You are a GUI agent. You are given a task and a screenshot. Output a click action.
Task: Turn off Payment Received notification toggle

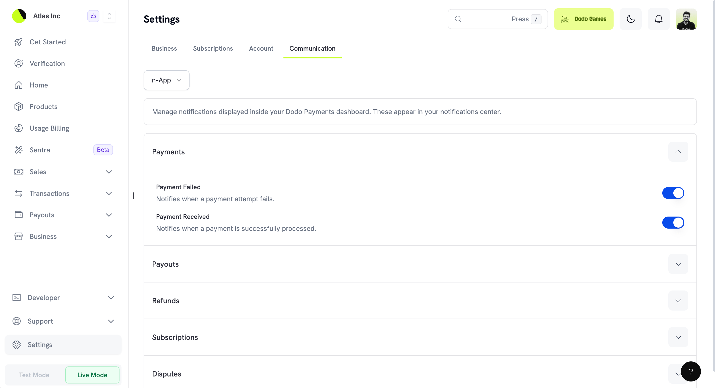click(x=673, y=223)
